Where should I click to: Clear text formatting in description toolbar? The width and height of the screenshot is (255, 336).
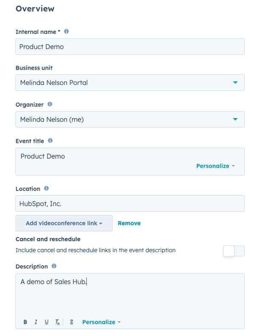(x=57, y=322)
